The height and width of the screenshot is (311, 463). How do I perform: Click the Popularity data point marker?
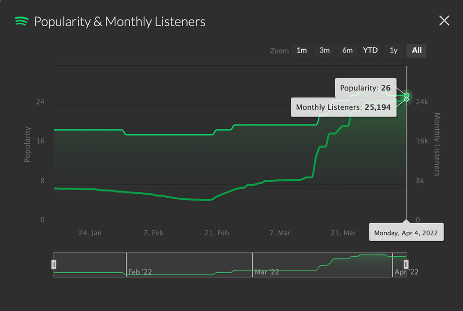pyautogui.click(x=407, y=96)
